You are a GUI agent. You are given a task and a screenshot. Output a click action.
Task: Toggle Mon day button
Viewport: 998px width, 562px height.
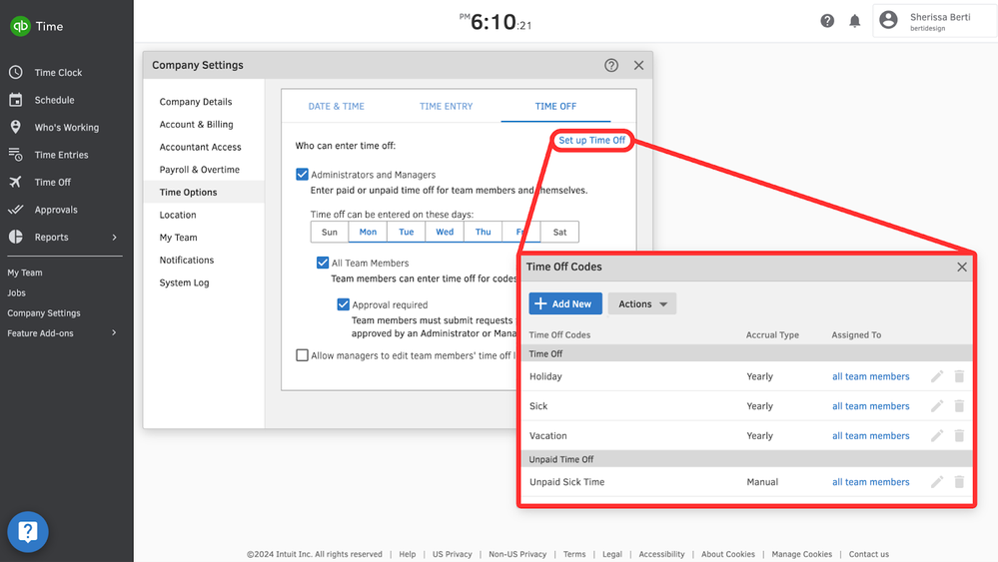click(x=368, y=232)
